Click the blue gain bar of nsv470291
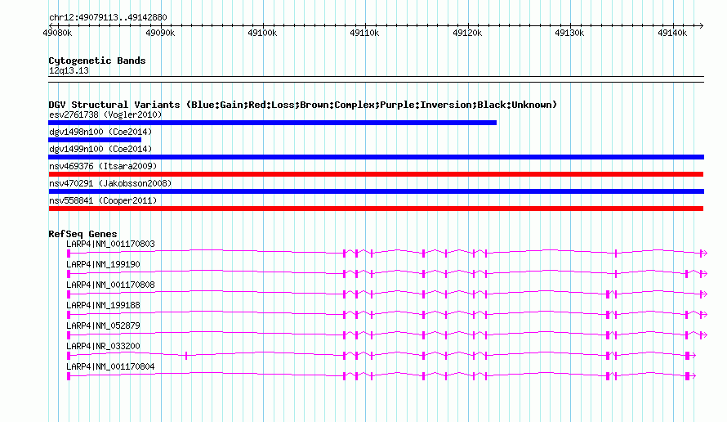Image resolution: width=727 pixels, height=422 pixels. tap(376, 191)
